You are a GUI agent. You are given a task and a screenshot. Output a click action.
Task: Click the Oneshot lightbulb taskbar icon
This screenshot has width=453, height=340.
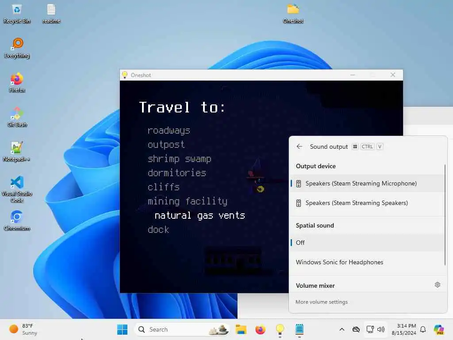280,329
